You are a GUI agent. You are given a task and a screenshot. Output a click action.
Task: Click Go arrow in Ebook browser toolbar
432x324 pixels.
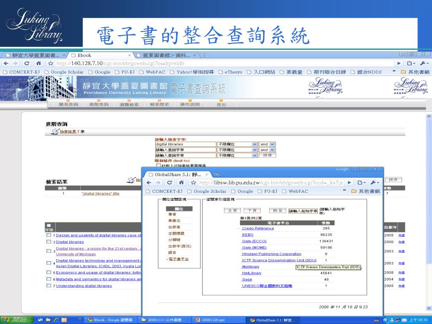coord(399,63)
